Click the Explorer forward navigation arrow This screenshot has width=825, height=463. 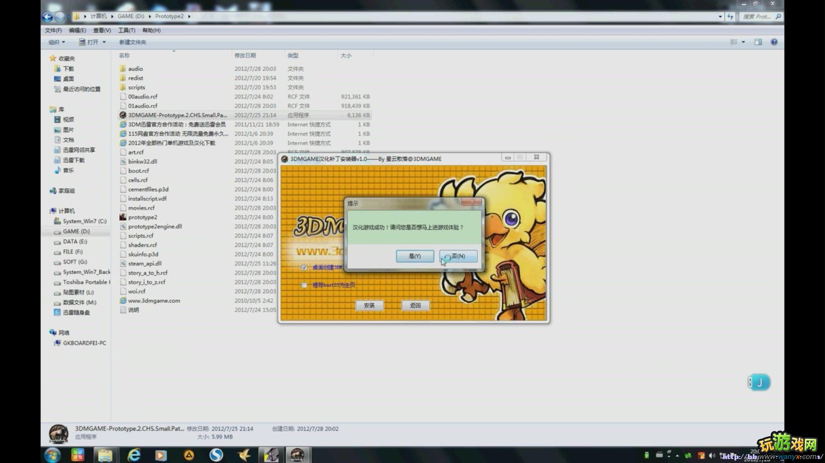pyautogui.click(x=60, y=17)
